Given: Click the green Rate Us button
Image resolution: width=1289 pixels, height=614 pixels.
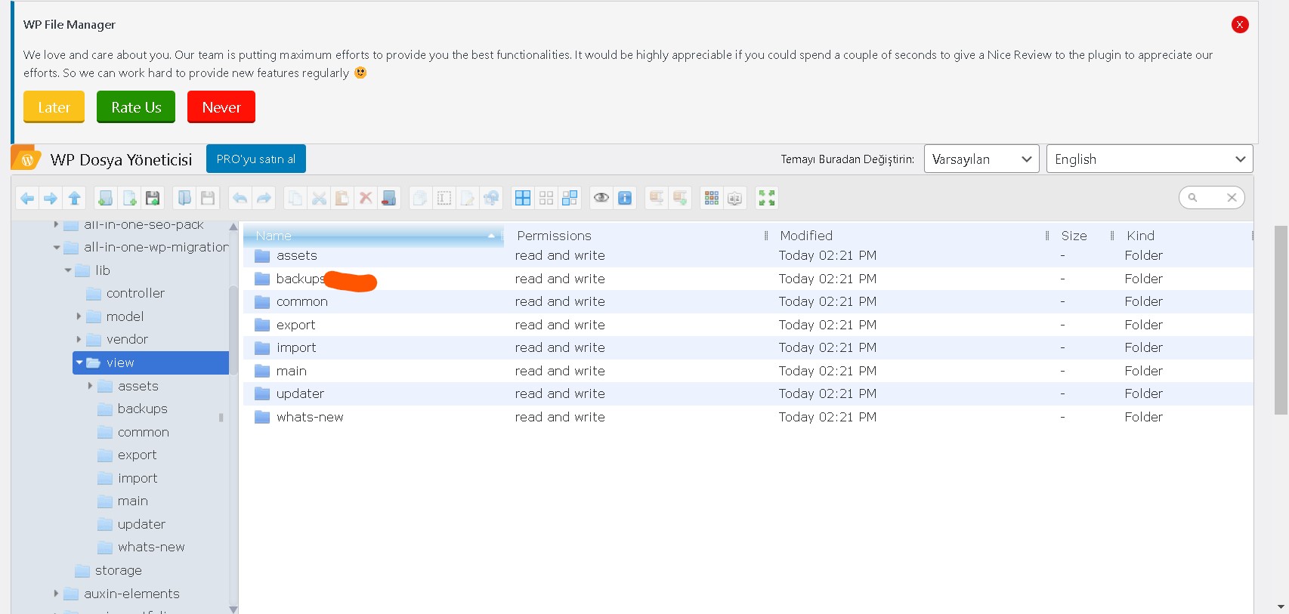Looking at the screenshot, I should pyautogui.click(x=136, y=106).
